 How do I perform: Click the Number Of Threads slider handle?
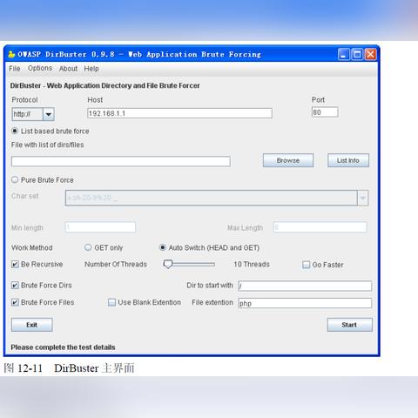(x=168, y=264)
